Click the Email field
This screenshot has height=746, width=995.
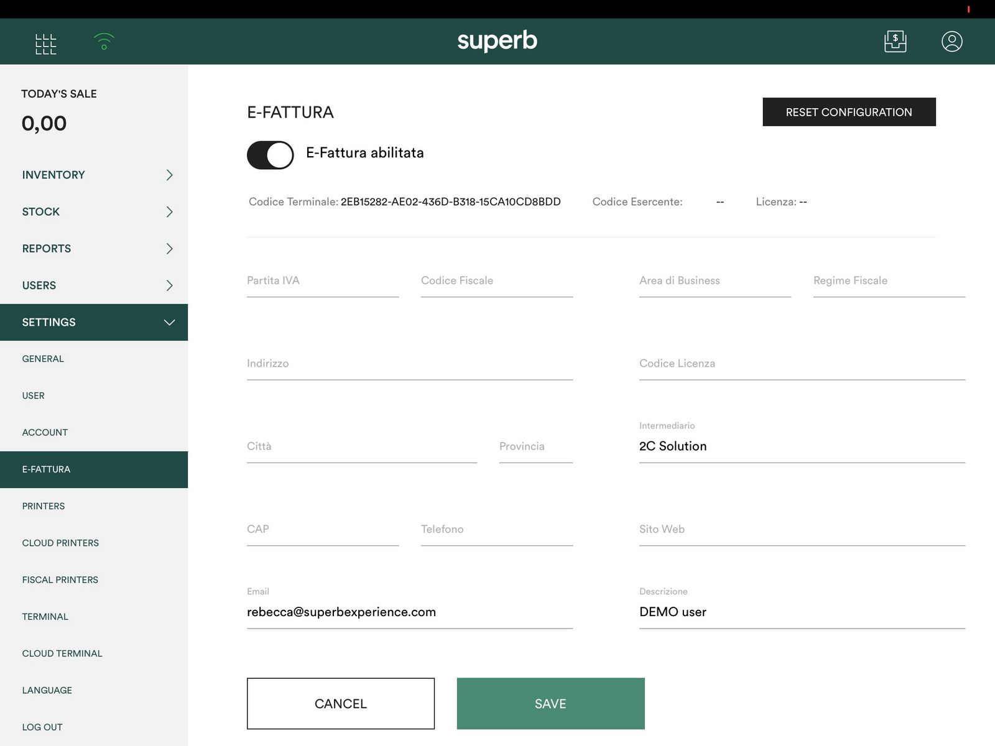tap(410, 608)
